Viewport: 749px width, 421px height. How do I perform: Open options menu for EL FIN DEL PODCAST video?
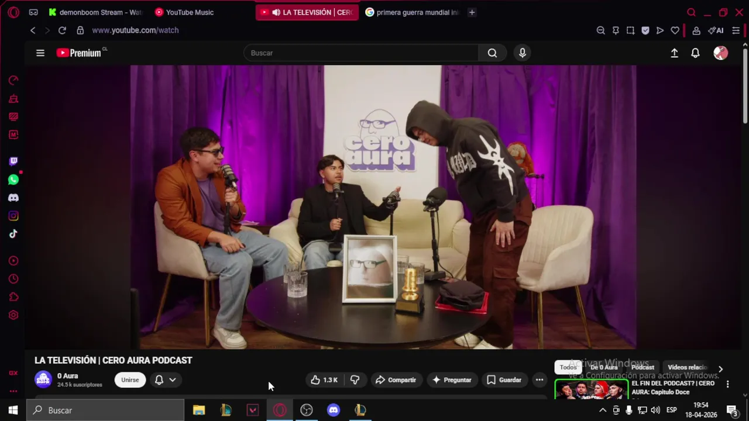(x=727, y=384)
